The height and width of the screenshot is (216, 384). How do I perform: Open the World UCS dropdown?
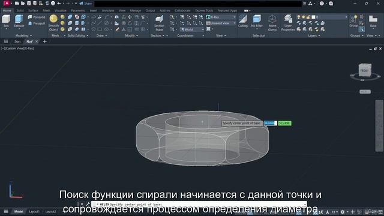192,29
